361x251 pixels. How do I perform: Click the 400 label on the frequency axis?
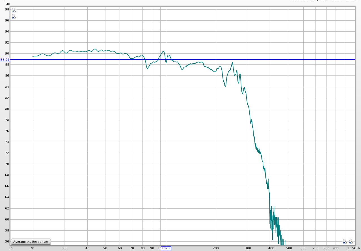click(x=271, y=248)
